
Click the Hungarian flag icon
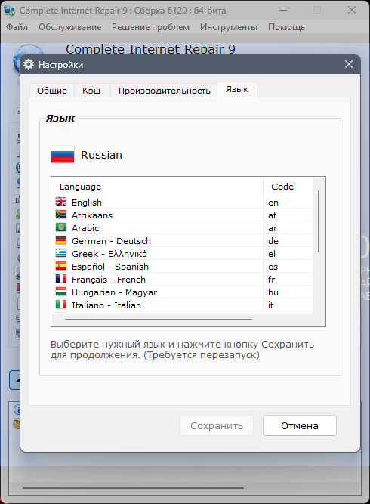[x=61, y=292]
